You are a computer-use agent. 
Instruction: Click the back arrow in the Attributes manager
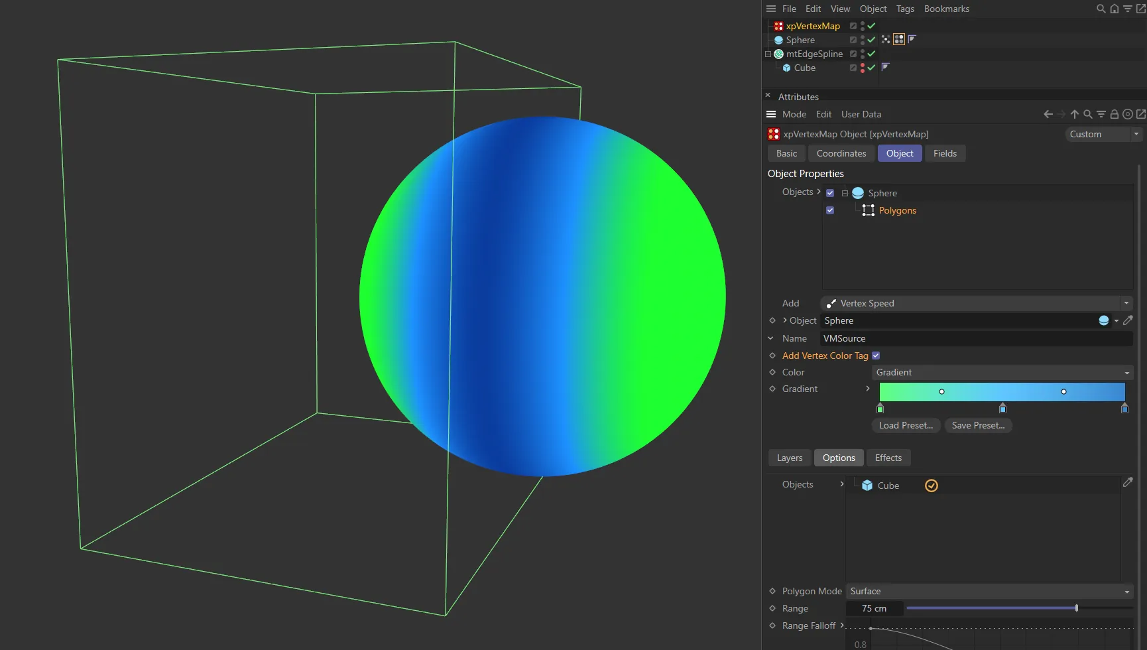click(1048, 114)
